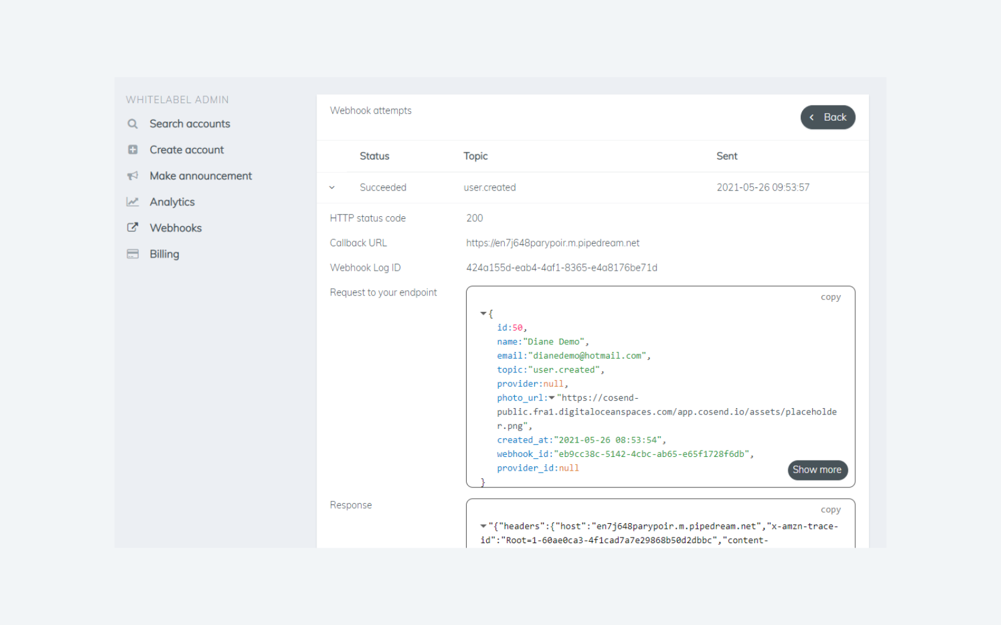Click the user.created topic label
The image size is (1001, 625).
489,187
